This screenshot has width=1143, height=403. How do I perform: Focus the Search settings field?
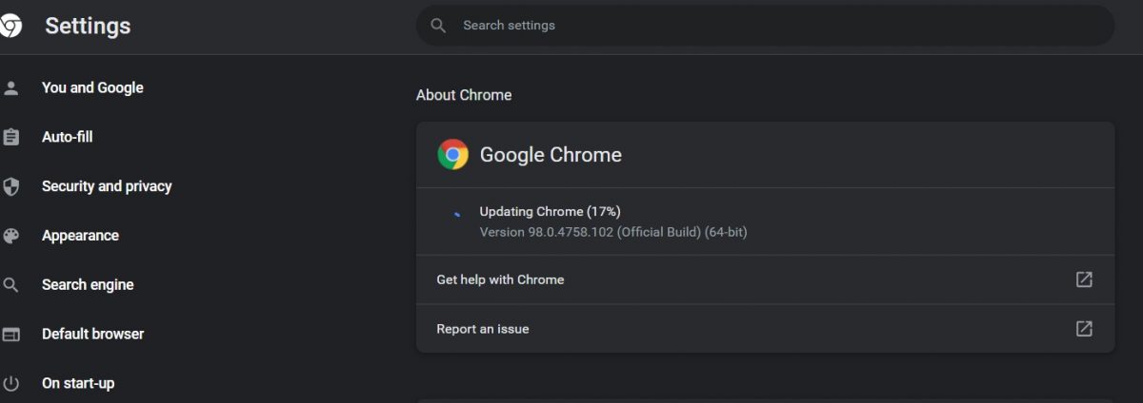point(762,26)
